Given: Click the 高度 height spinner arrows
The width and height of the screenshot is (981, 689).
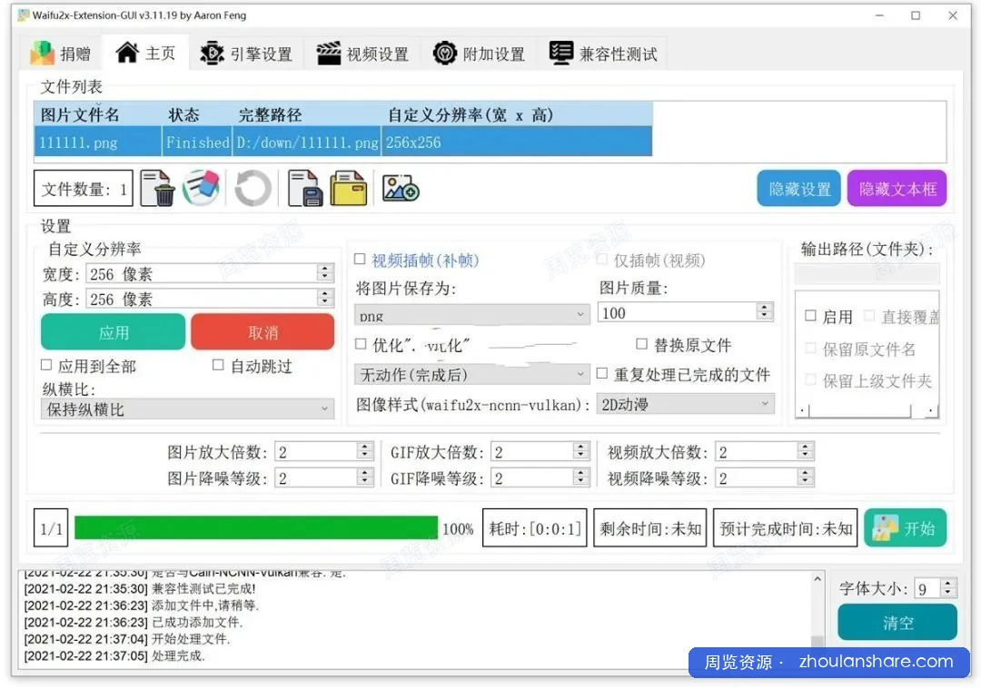Looking at the screenshot, I should pyautogui.click(x=324, y=299).
